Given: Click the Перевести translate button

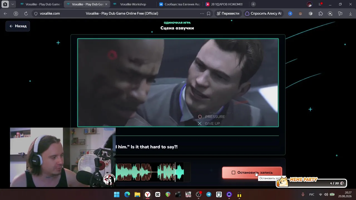Looking at the screenshot, I should click(x=228, y=13).
